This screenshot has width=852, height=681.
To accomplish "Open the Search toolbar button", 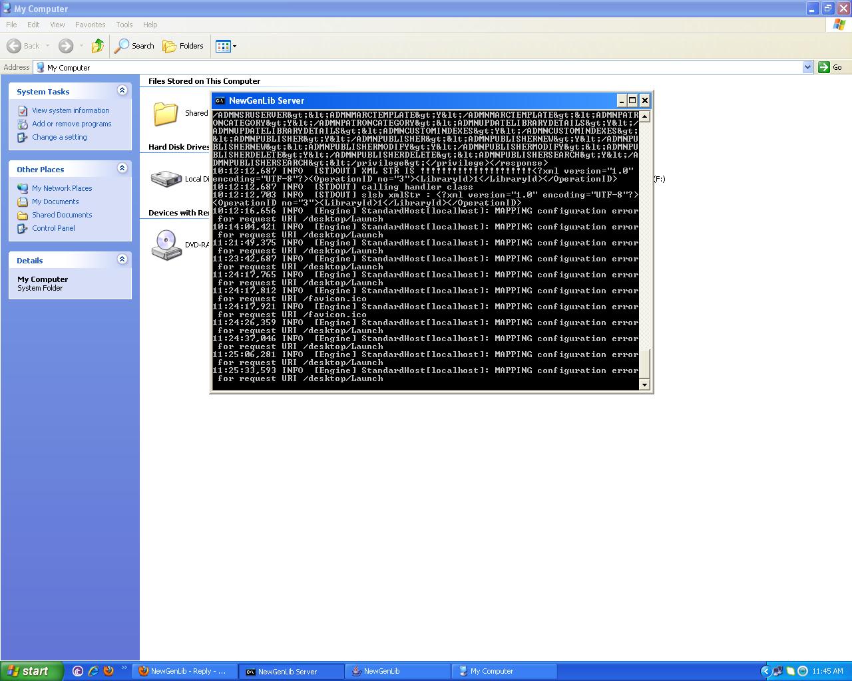I will 134,46.
